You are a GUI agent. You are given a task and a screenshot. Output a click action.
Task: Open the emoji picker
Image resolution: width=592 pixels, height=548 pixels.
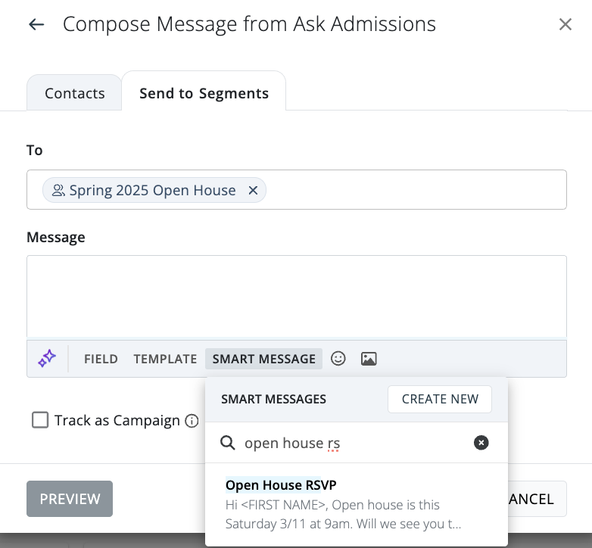pyautogui.click(x=338, y=359)
